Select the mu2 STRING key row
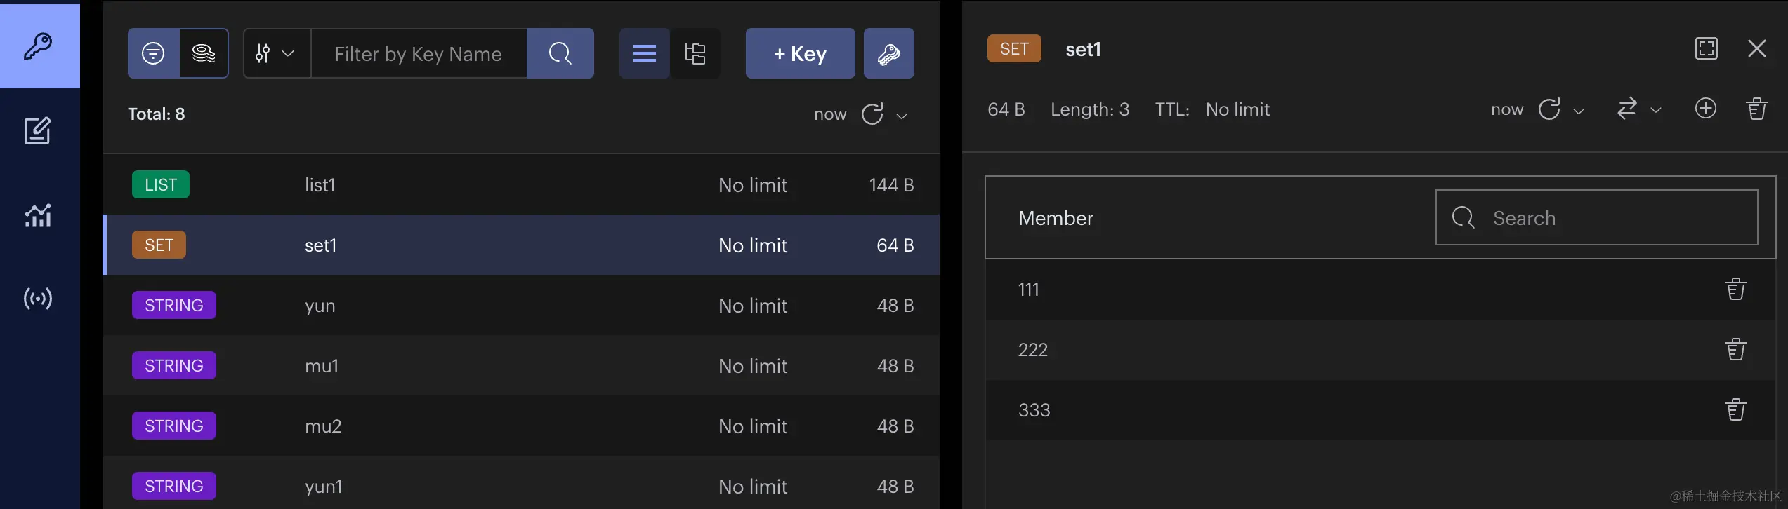 [521, 426]
